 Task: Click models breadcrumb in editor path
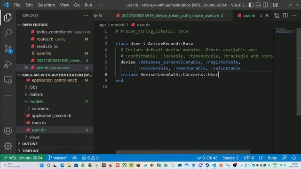[118, 25]
